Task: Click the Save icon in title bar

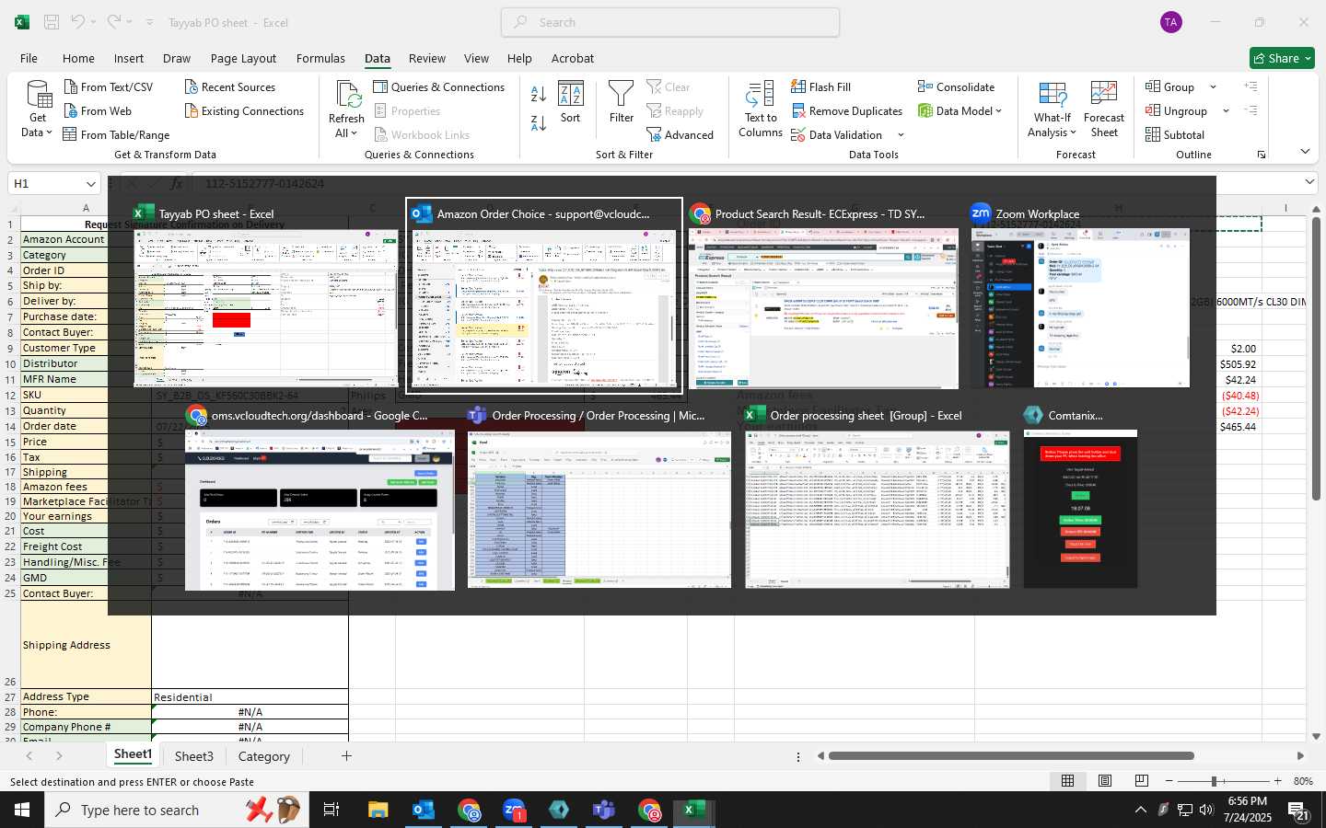Action: [x=52, y=22]
